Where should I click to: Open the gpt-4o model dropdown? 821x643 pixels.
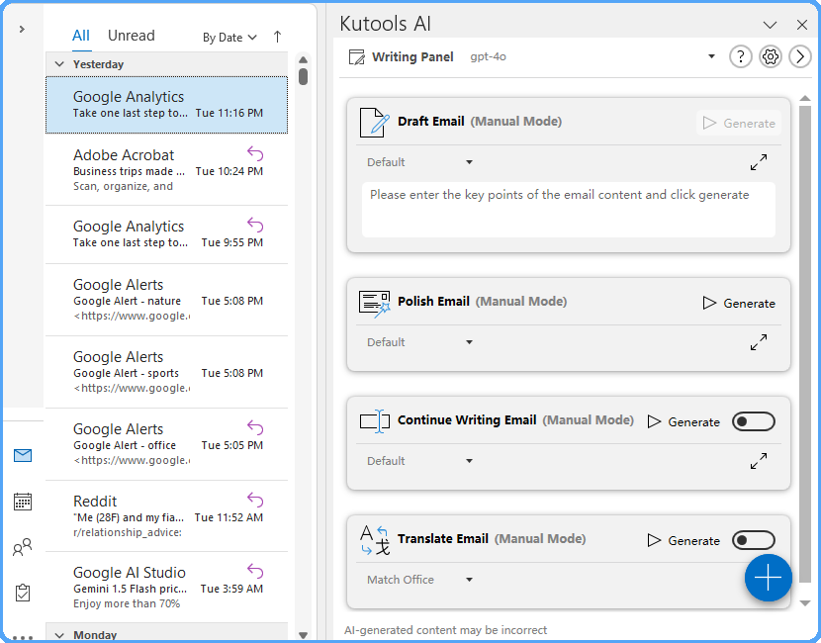pos(711,56)
